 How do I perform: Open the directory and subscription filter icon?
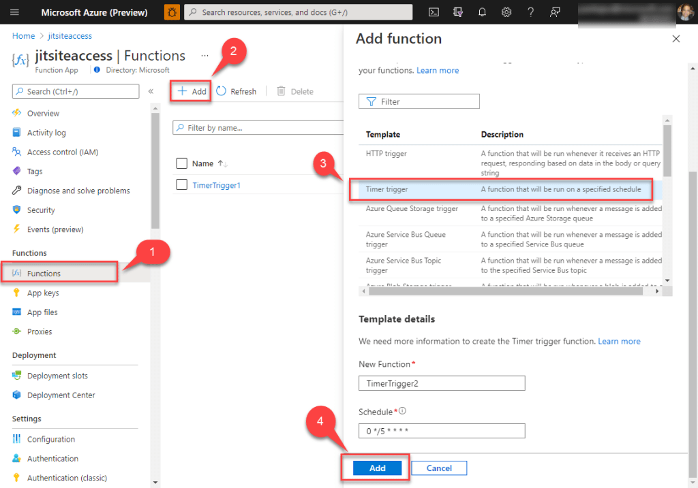point(458,12)
